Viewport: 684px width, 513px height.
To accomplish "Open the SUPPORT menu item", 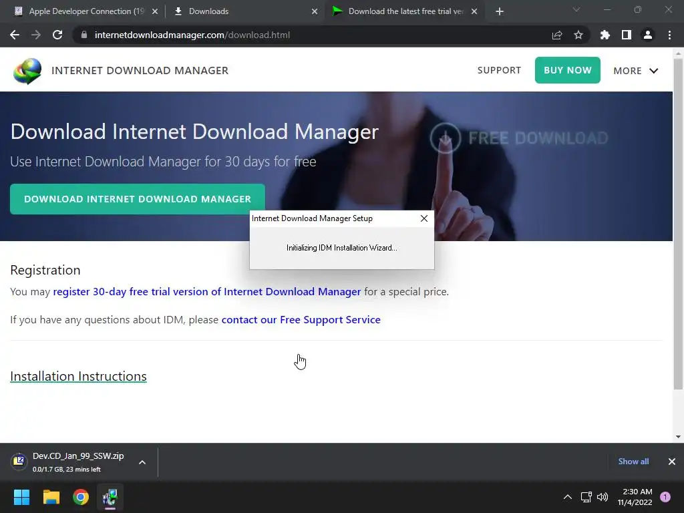I will click(499, 70).
